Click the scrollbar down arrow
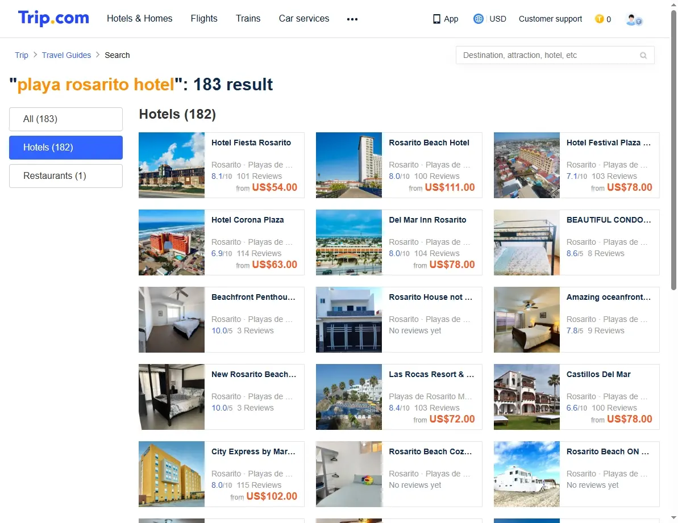Viewport: 678px width, 523px height. [x=673, y=517]
